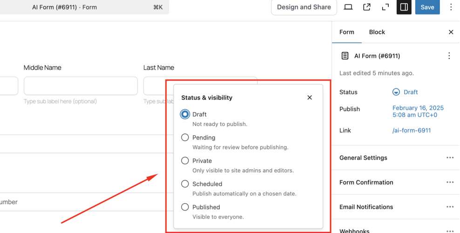
Task: Expand the General Settings section
Action: click(x=396, y=158)
